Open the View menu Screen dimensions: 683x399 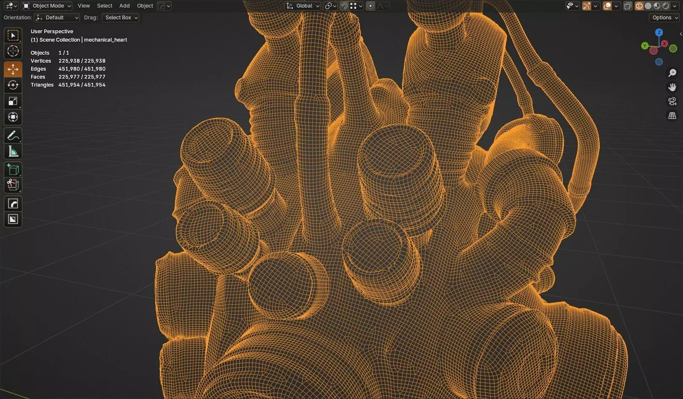pyautogui.click(x=84, y=6)
